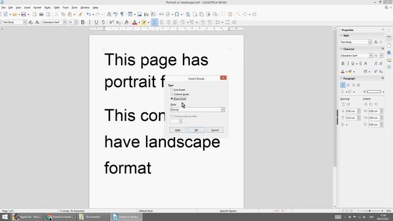Collapse the Character section in sidebar
The image size is (393, 221).
341,49
